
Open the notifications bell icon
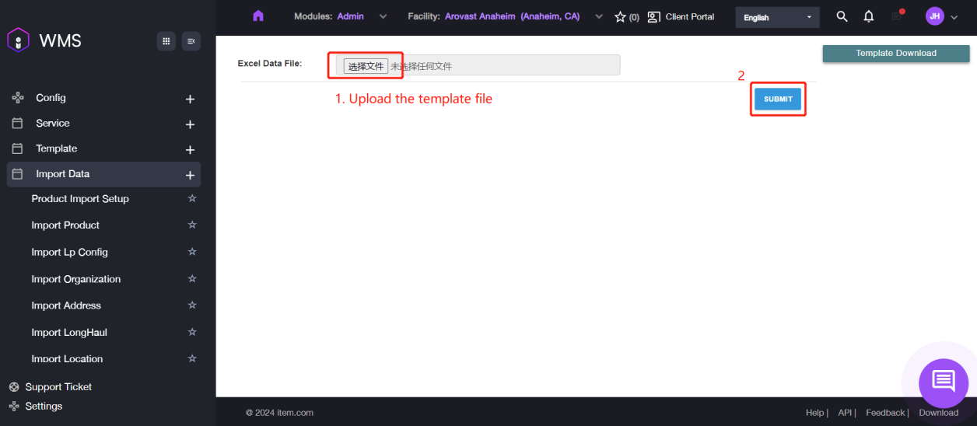coord(869,16)
